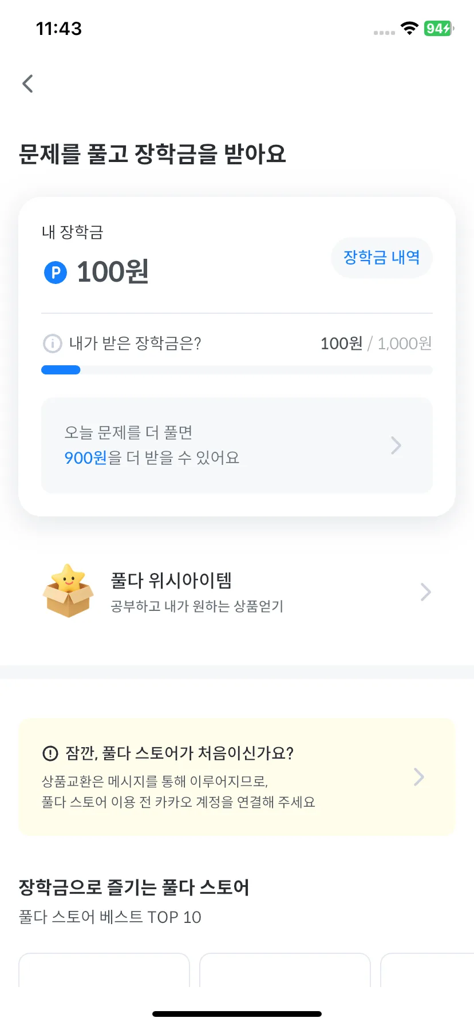Select the 풀다 위시아이템 menu title
This screenshot has width=474, height=1026.
[x=171, y=580]
